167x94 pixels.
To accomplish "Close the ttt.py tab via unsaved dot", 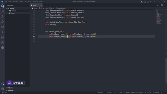I will (x=41, y=5).
